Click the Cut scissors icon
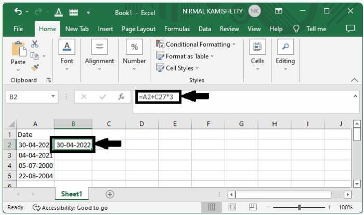This screenshot has width=364, height=215. [35, 44]
